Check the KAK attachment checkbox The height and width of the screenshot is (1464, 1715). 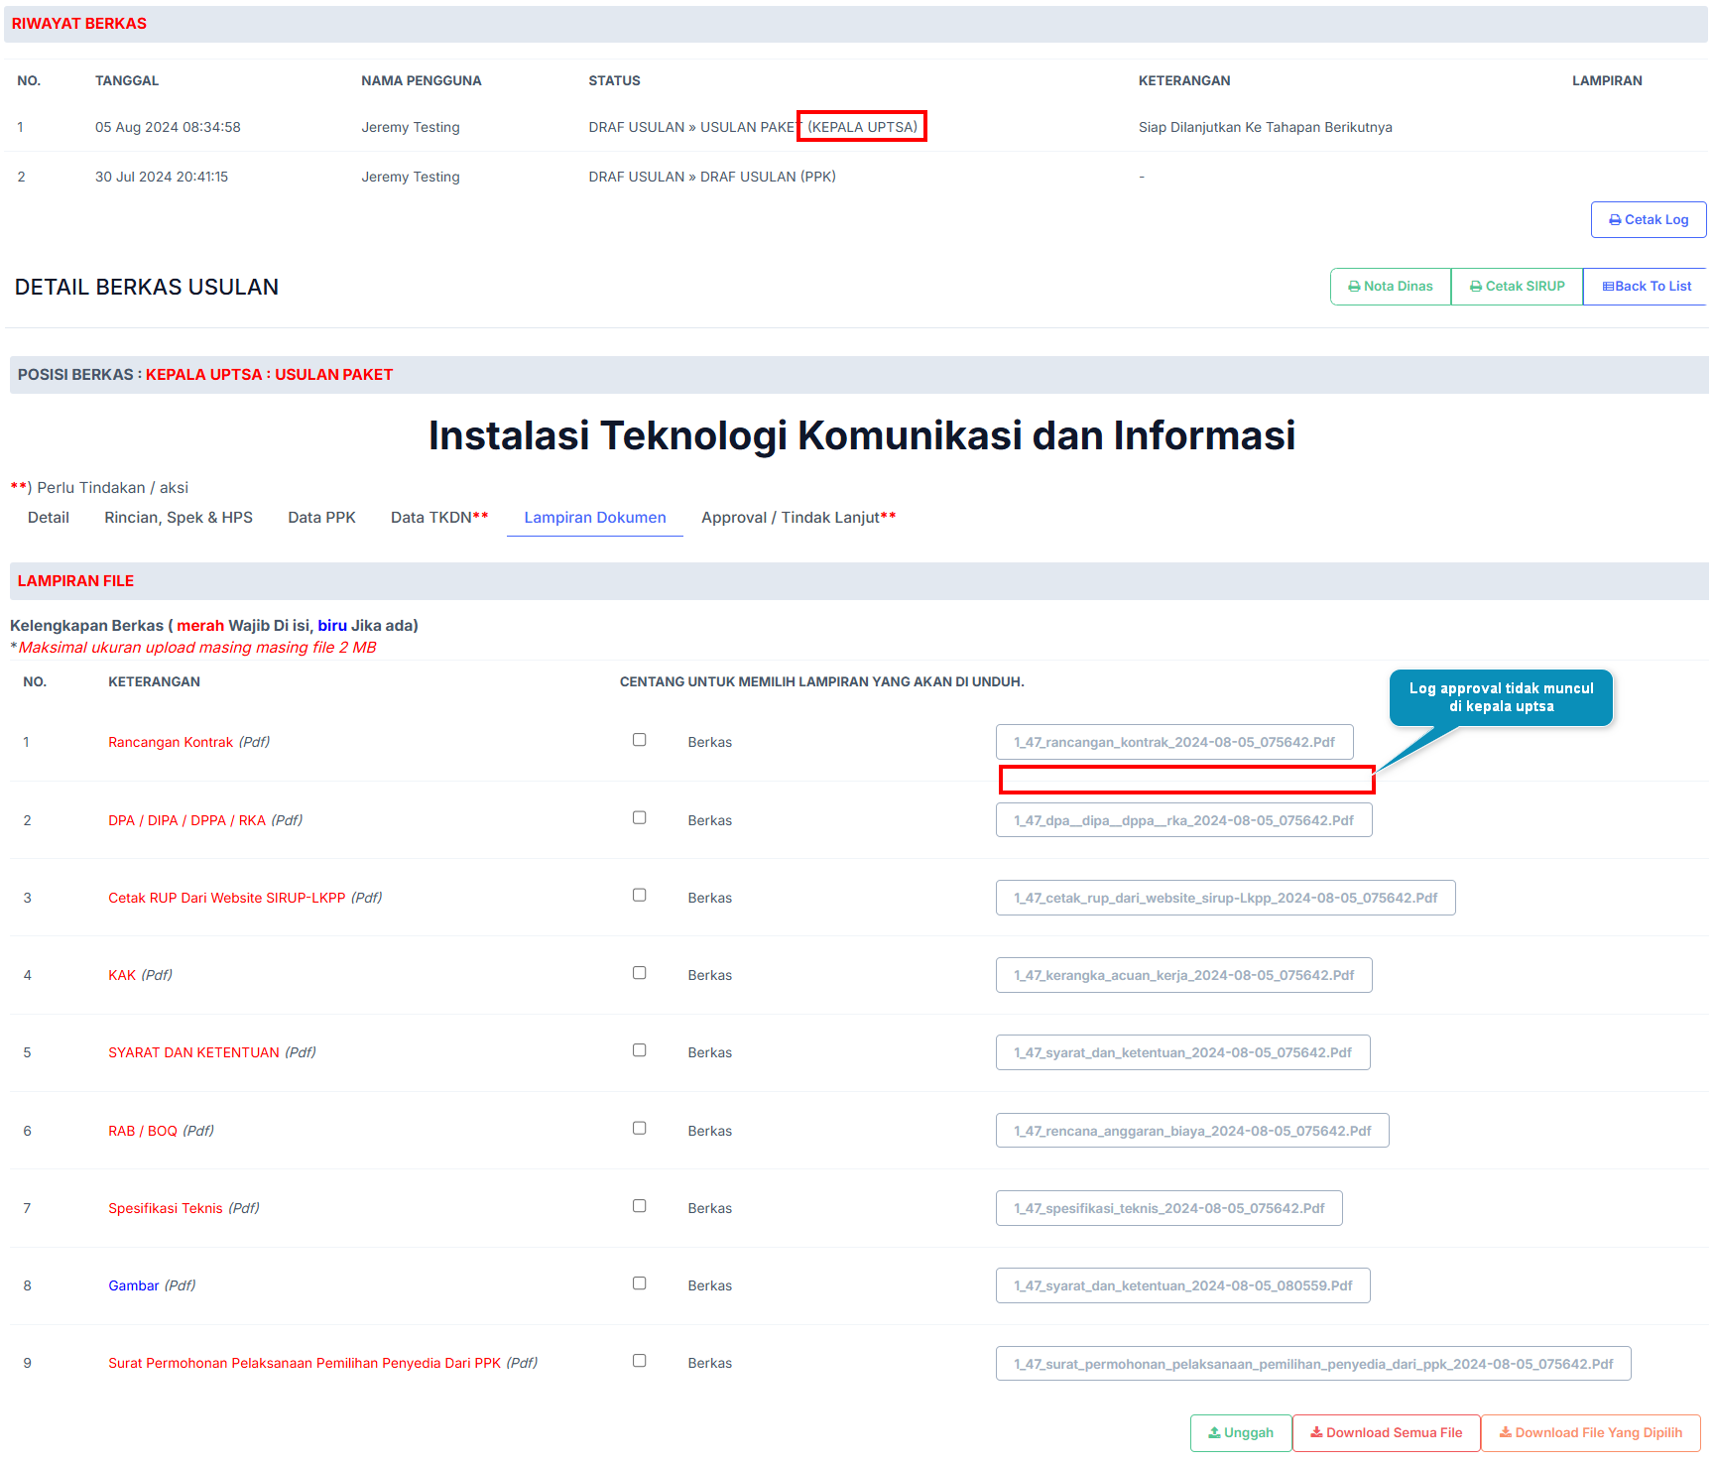[640, 973]
